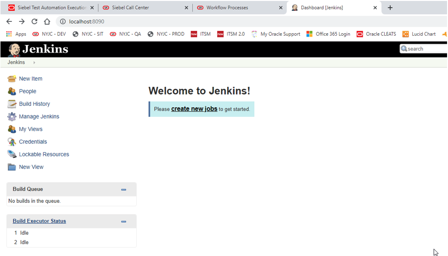Image resolution: width=448 pixels, height=256 pixels.
Task: Open the new browser tab plus button
Action: 390,8
